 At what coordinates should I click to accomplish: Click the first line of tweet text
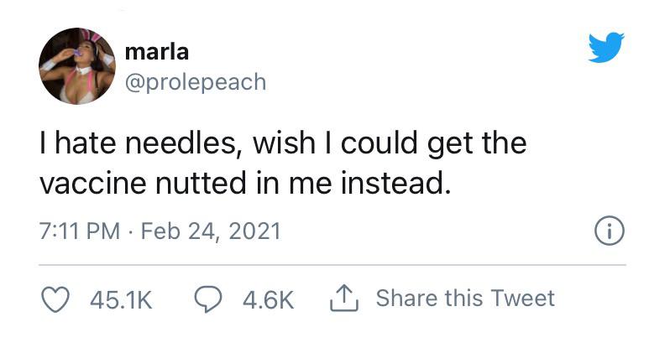point(283,143)
